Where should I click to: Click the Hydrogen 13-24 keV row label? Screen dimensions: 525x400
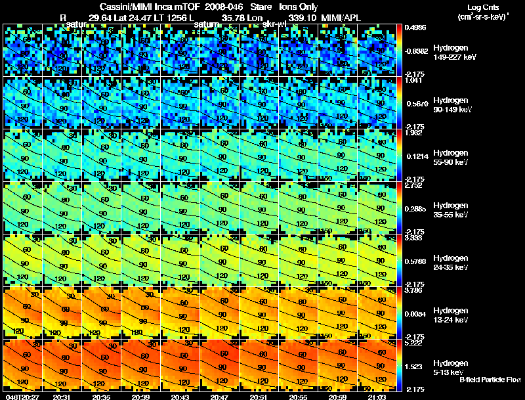[451, 315]
